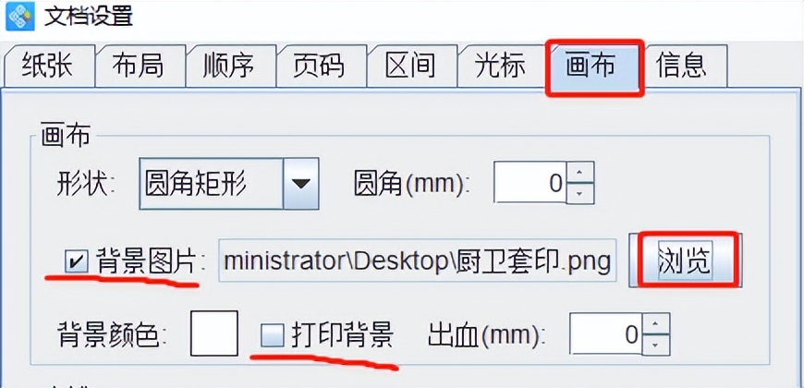This screenshot has height=388, width=804.
Task: Decrease 出血(mm) value with down arrow
Action: tap(656, 345)
